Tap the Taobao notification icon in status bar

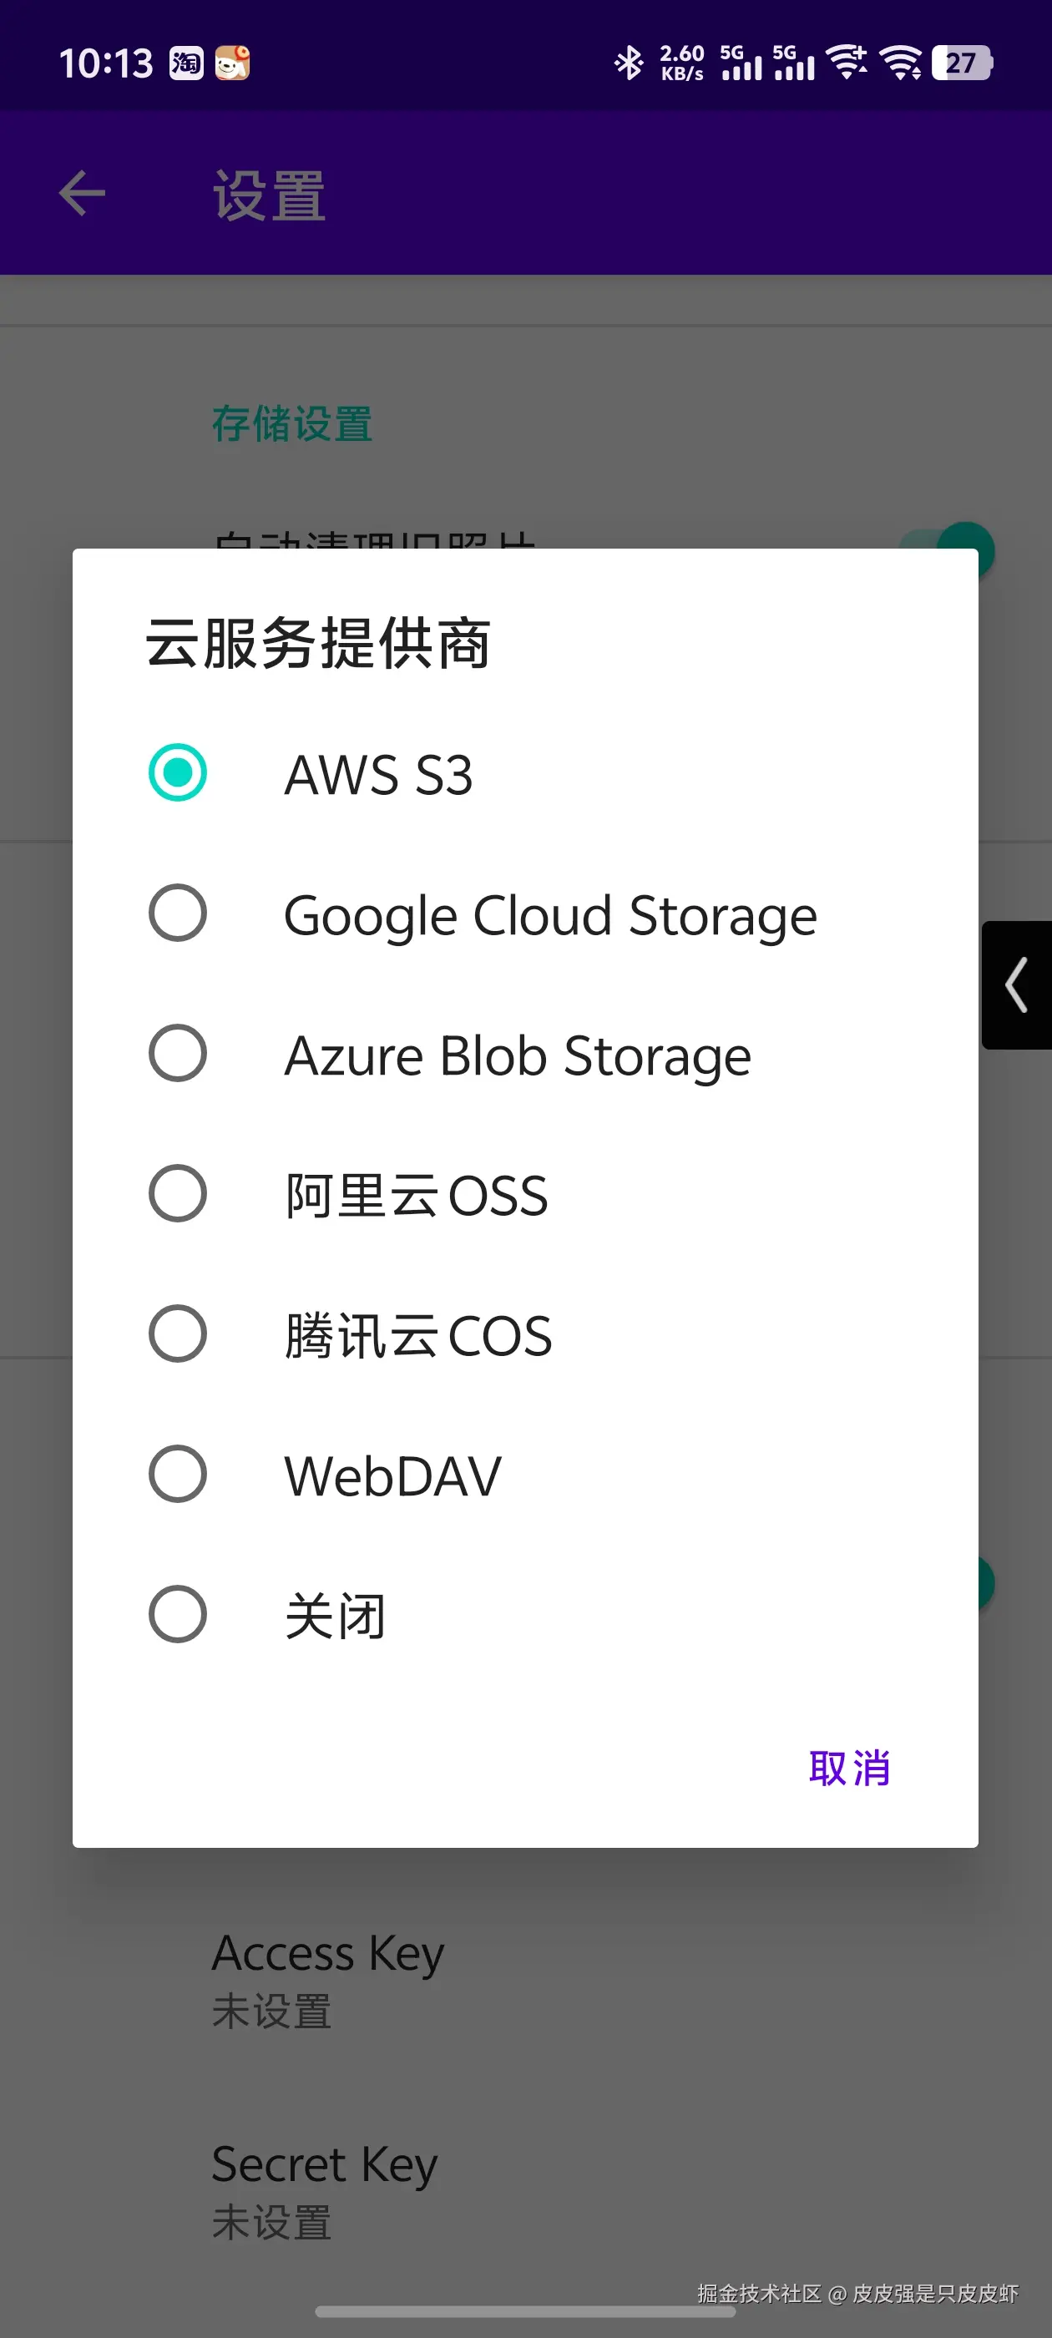186,63
